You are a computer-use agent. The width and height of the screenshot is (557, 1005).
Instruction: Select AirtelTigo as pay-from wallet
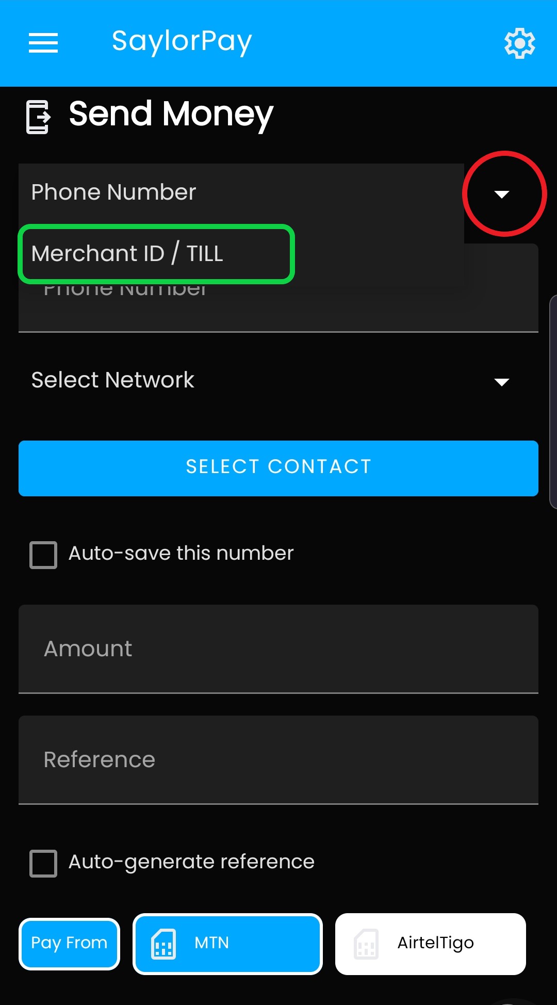click(x=431, y=944)
